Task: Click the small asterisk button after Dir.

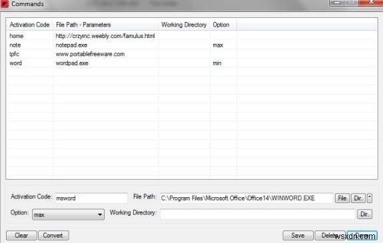Action: pyautogui.click(x=370, y=198)
